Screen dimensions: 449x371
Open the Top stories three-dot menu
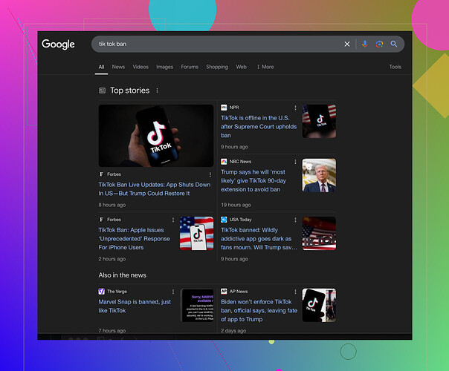(x=157, y=91)
